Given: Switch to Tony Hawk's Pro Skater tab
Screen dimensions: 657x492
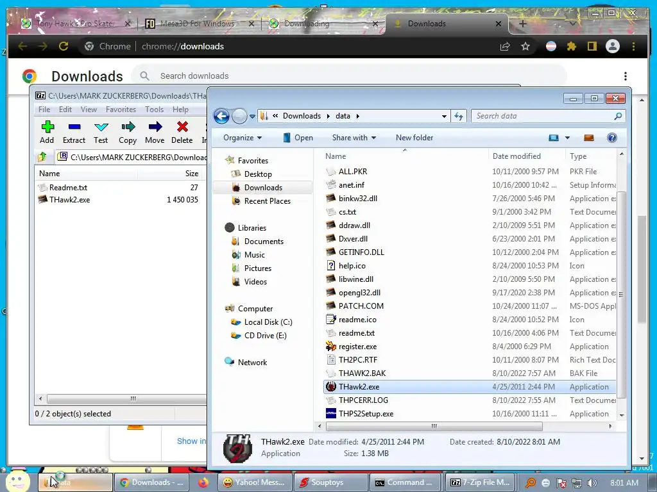Looking at the screenshot, I should (x=74, y=24).
